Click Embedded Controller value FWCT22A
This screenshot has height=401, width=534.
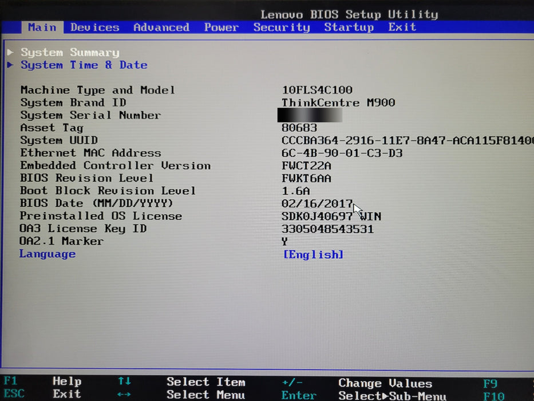coord(306,166)
